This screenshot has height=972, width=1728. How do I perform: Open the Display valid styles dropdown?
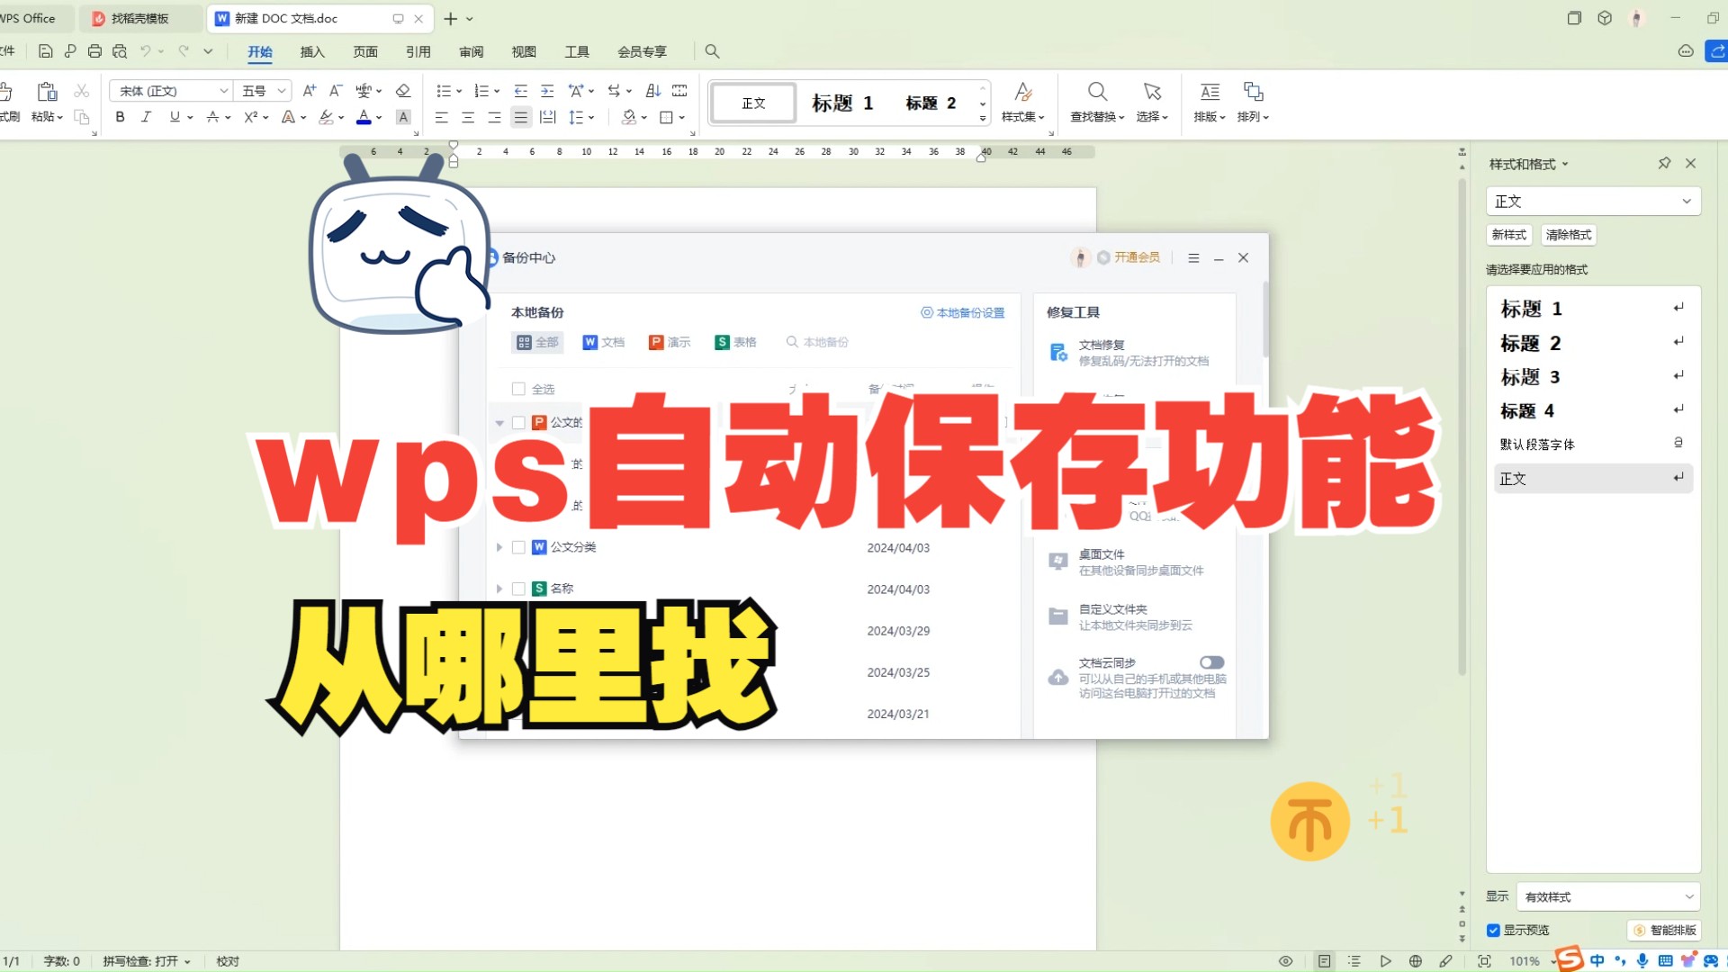tap(1608, 896)
